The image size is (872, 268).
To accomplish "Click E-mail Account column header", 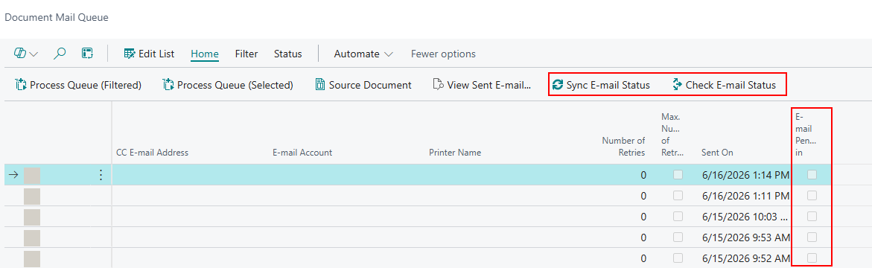I will (x=302, y=153).
